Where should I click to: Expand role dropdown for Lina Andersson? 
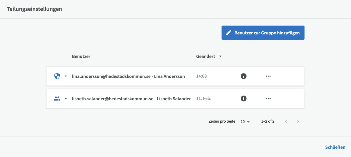coord(66,76)
